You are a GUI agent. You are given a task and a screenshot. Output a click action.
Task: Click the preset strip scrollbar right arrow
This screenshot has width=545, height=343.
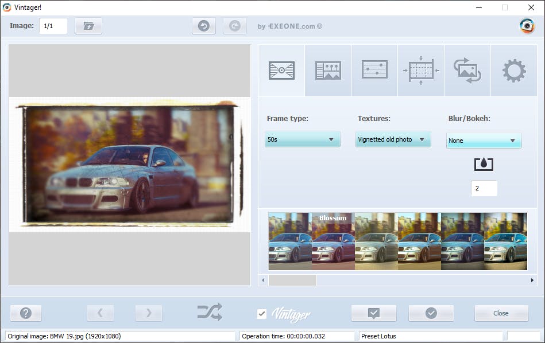tap(532, 280)
